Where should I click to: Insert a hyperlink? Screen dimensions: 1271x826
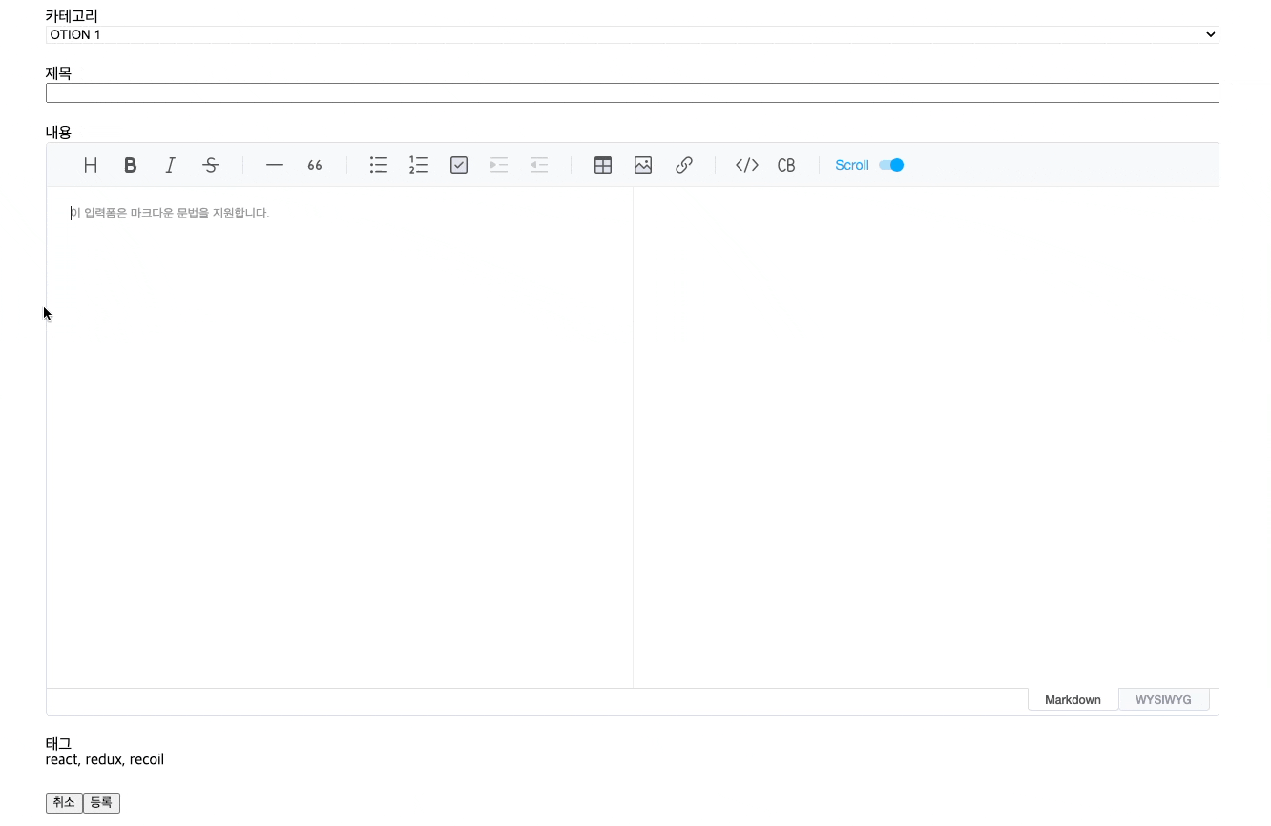pos(683,164)
